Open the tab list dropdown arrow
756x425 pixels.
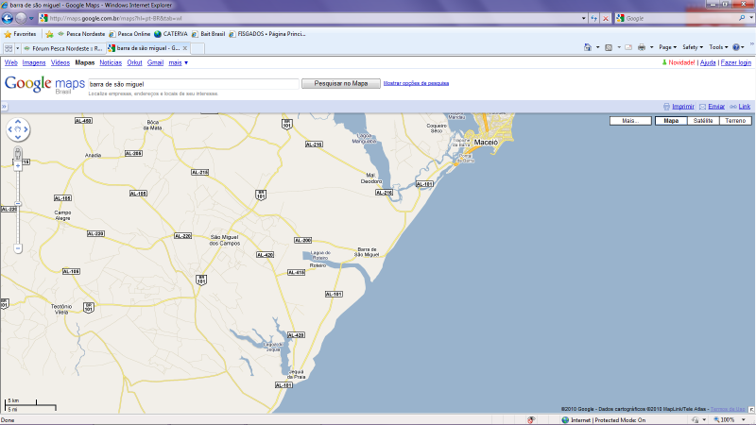(x=17, y=48)
